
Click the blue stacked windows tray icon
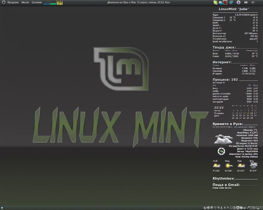[x=231, y=2]
